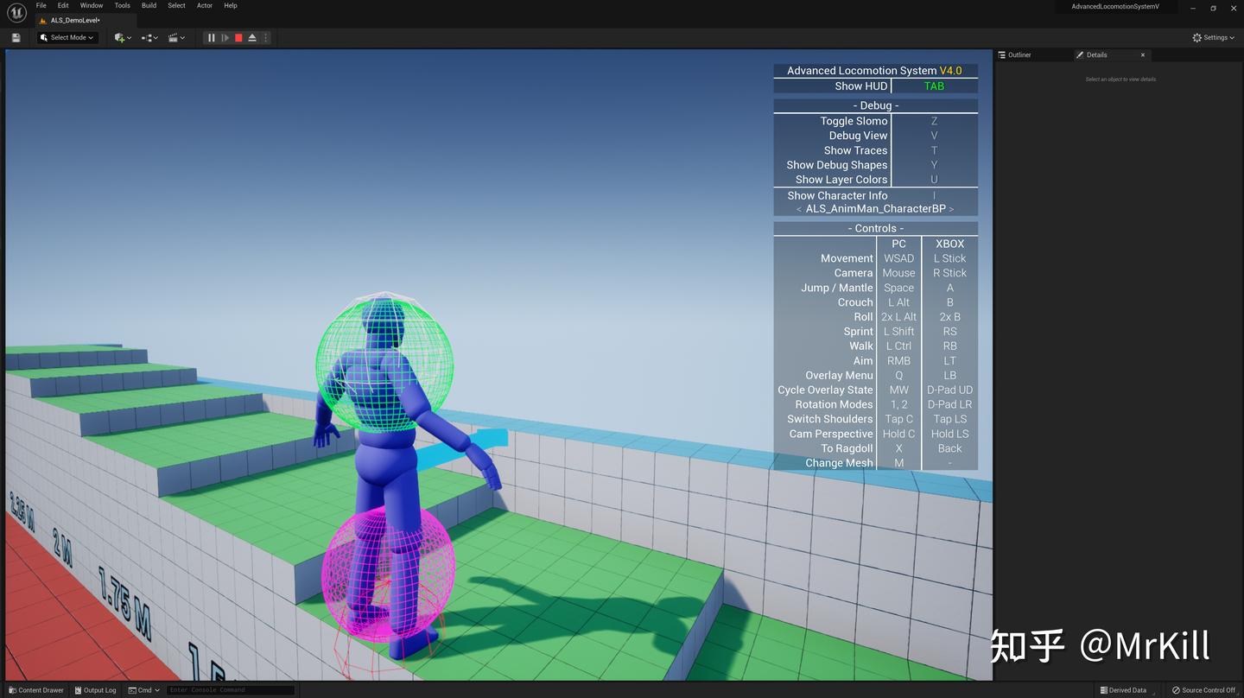The height and width of the screenshot is (698, 1244).
Task: Open the Tools menu
Action: point(123,5)
